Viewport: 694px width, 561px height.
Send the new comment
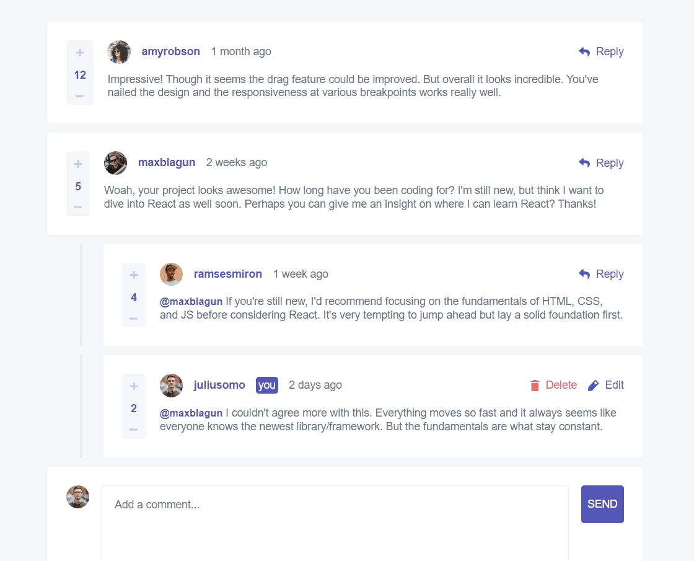tap(602, 504)
